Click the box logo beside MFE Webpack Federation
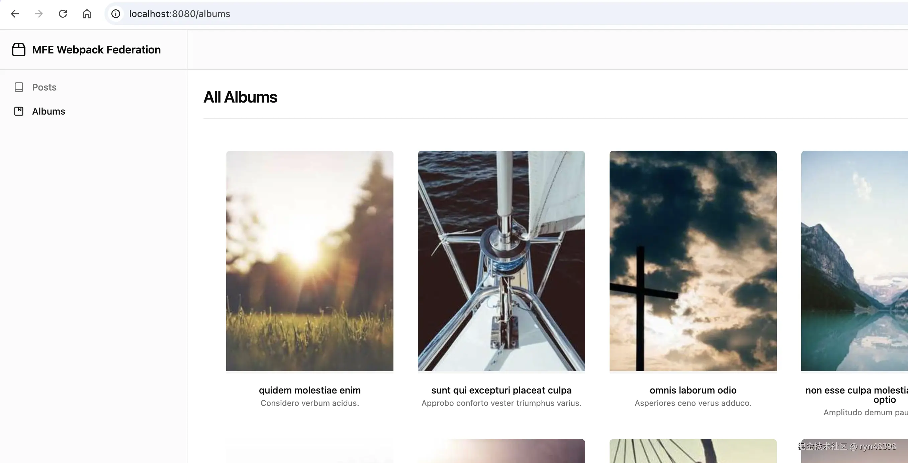Screen dimensions: 908x463 tap(18, 49)
